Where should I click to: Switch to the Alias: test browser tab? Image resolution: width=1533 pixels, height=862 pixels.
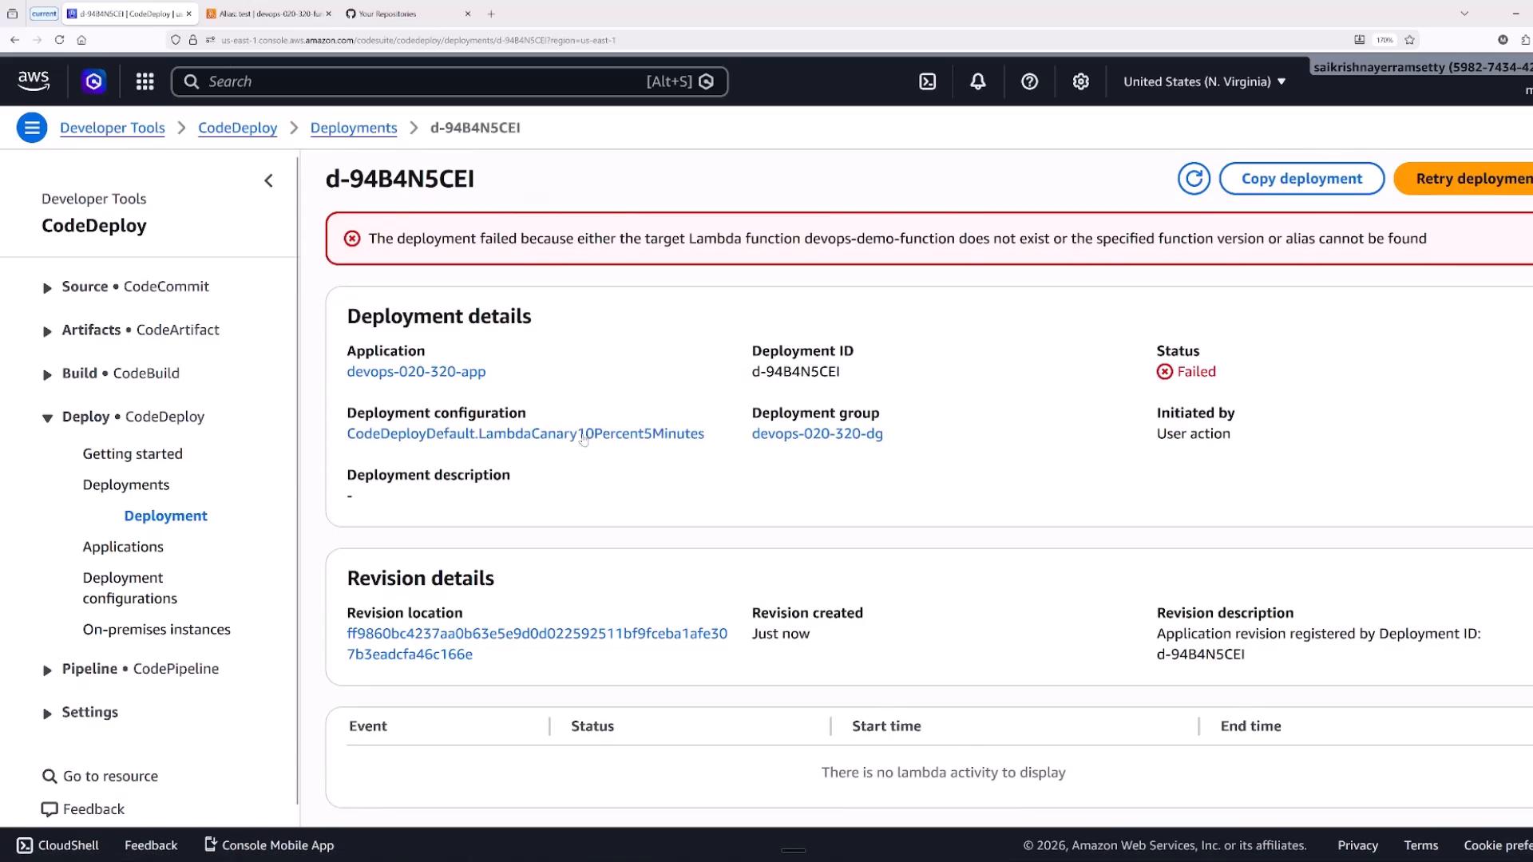pos(268,14)
